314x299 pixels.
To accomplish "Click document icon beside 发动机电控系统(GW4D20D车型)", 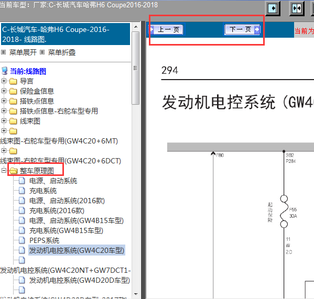I will click(x=22, y=280).
